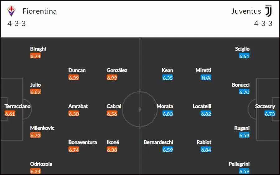Select goalkeeper Terracciano
This screenshot has height=175, width=280.
(x=17, y=106)
